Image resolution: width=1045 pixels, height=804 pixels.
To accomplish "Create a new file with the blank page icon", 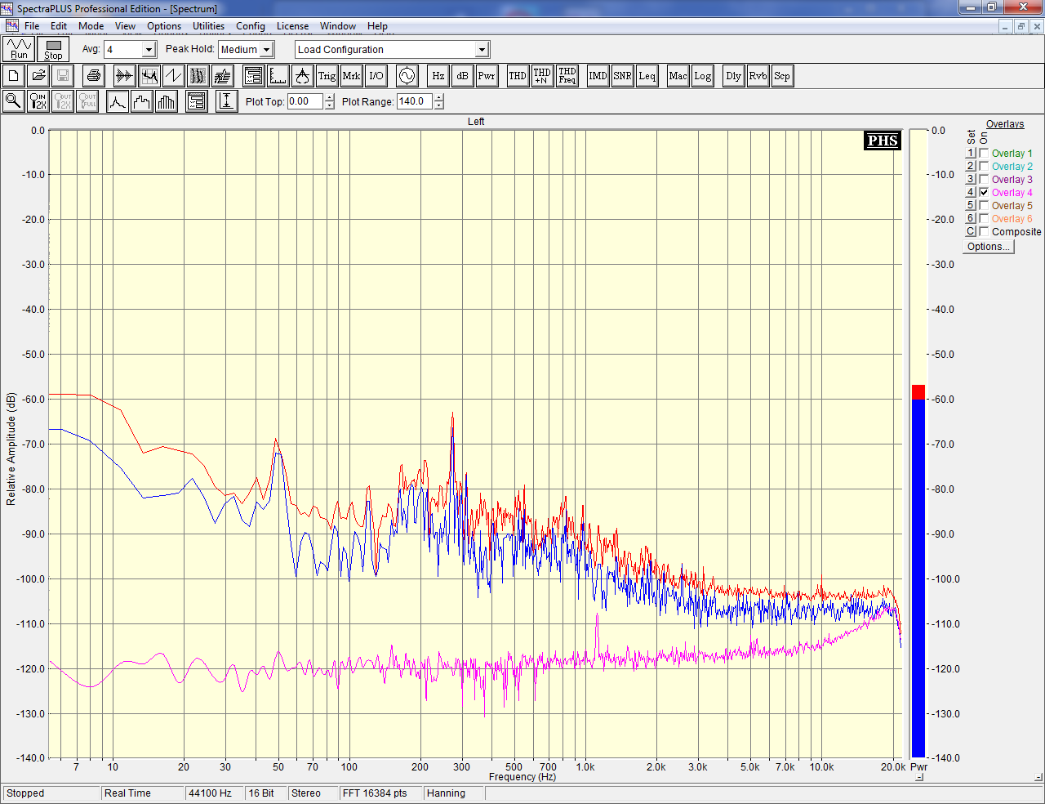I will click(14, 76).
